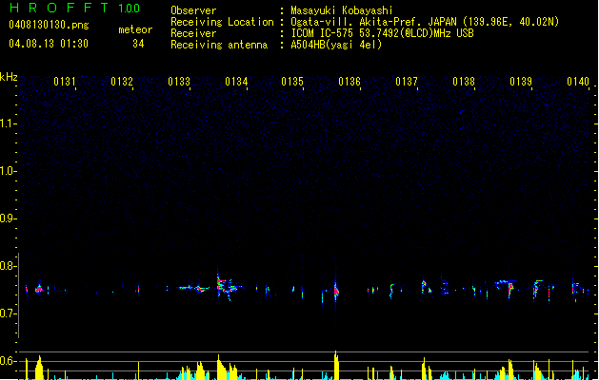This screenshot has width=599, height=380.
Task: Click the 1.1 kHz axis label
Action: coord(8,123)
